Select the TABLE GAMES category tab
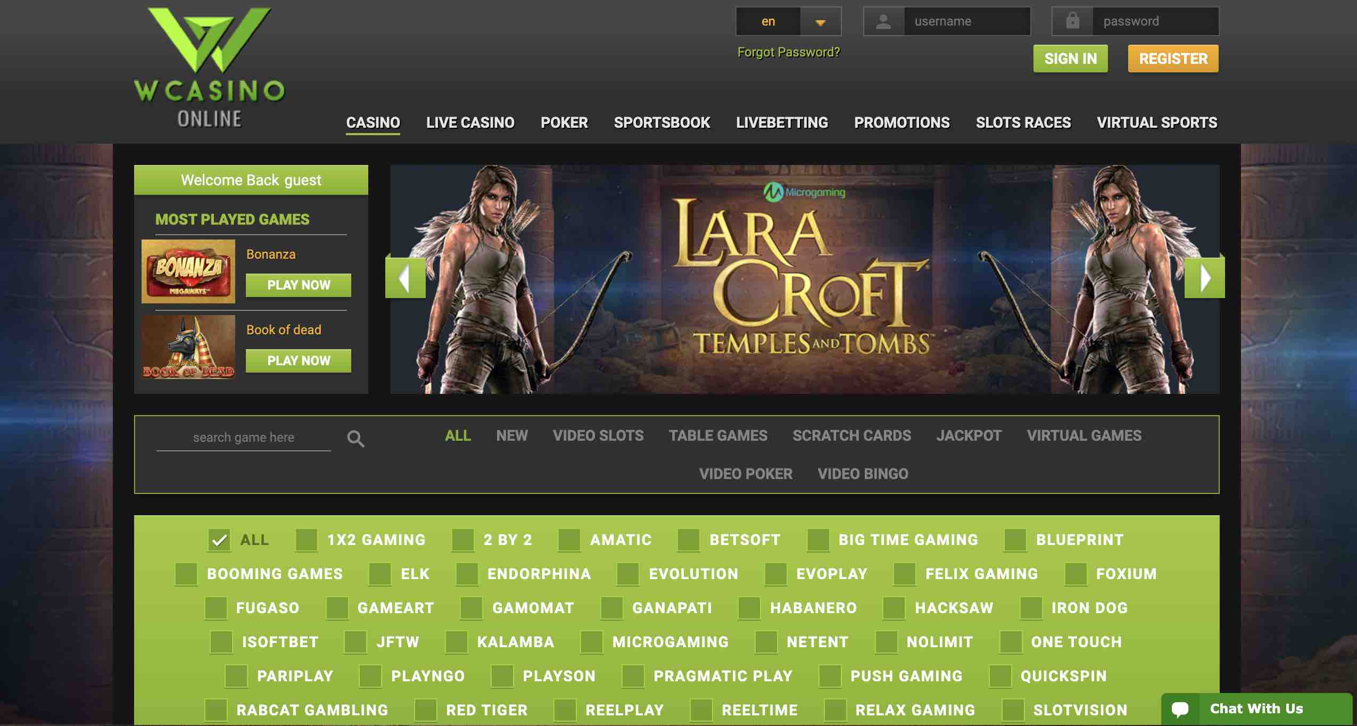Viewport: 1357px width, 726px height. click(x=718, y=435)
